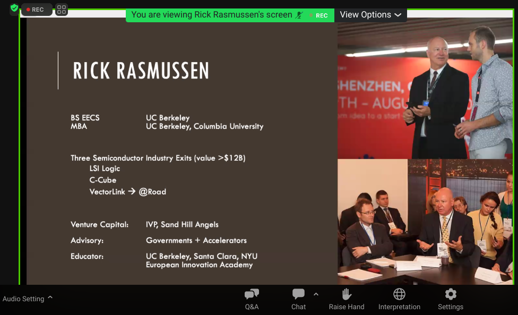Screen dimensions: 518x315
Task: Click the conference table photo at bottom right
Action: (x=425, y=222)
